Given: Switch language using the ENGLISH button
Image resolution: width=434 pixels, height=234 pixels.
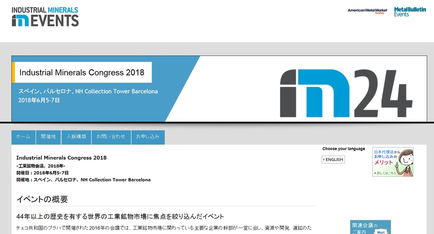Looking at the screenshot, I should (x=333, y=160).
